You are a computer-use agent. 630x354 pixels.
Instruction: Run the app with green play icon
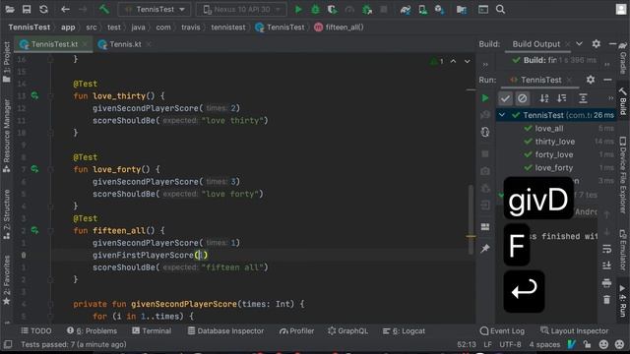point(298,9)
